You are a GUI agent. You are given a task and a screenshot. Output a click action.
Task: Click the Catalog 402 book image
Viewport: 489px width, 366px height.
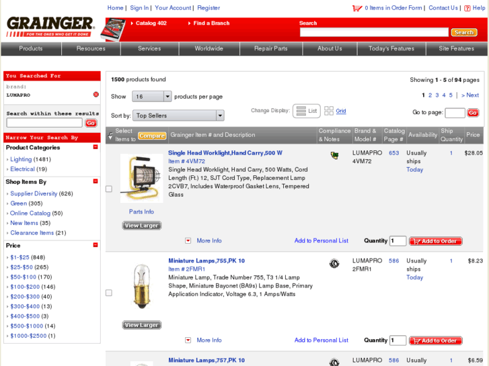[x=113, y=30]
